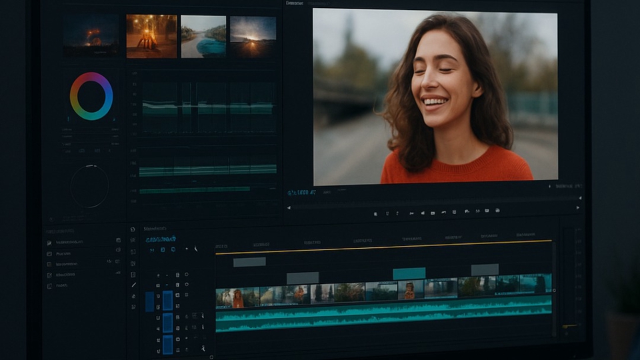The height and width of the screenshot is (360, 640).
Task: Click the upper waveform scope display
Action: [x=207, y=107]
